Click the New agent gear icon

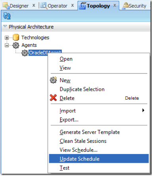tap(53, 80)
